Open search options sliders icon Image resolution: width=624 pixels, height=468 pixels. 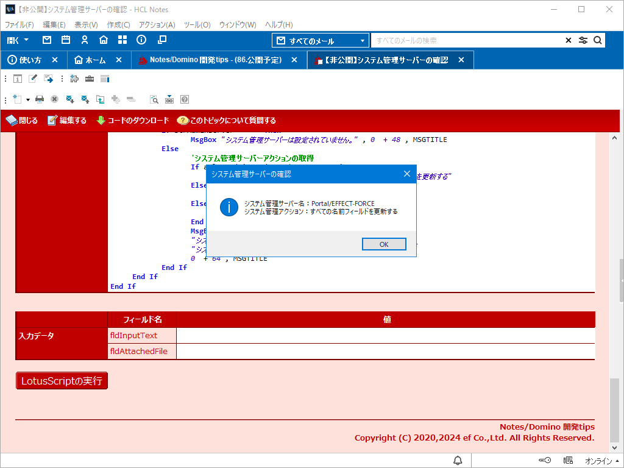tap(583, 41)
